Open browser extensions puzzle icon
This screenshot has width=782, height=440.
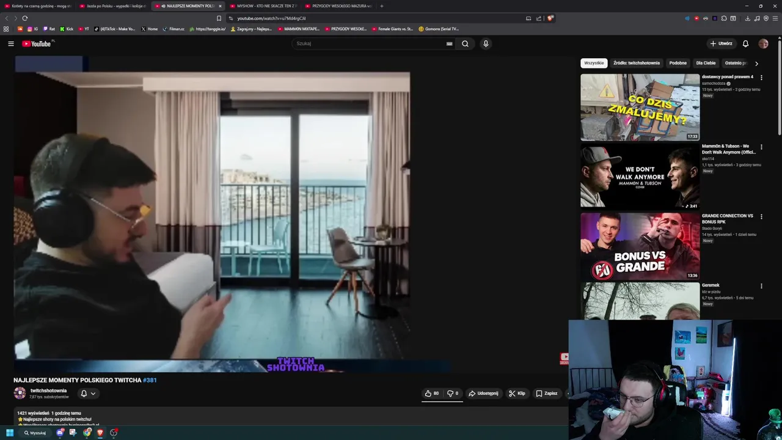click(x=724, y=18)
